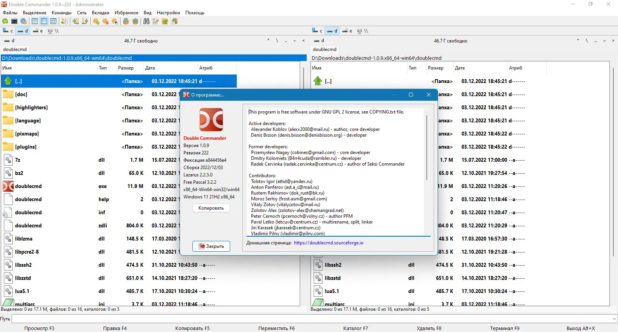Go back using the left arrow toolbar icon
Screen dimensions: 618x332
coord(76,21)
